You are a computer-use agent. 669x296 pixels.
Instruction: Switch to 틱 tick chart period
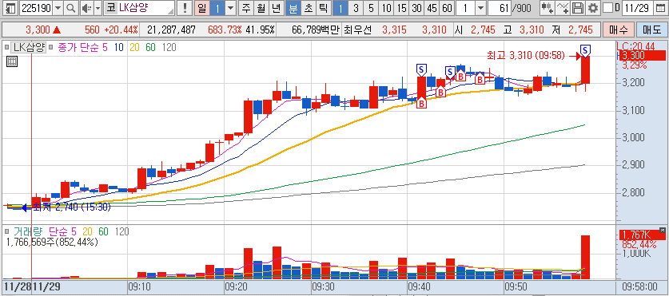click(x=324, y=8)
